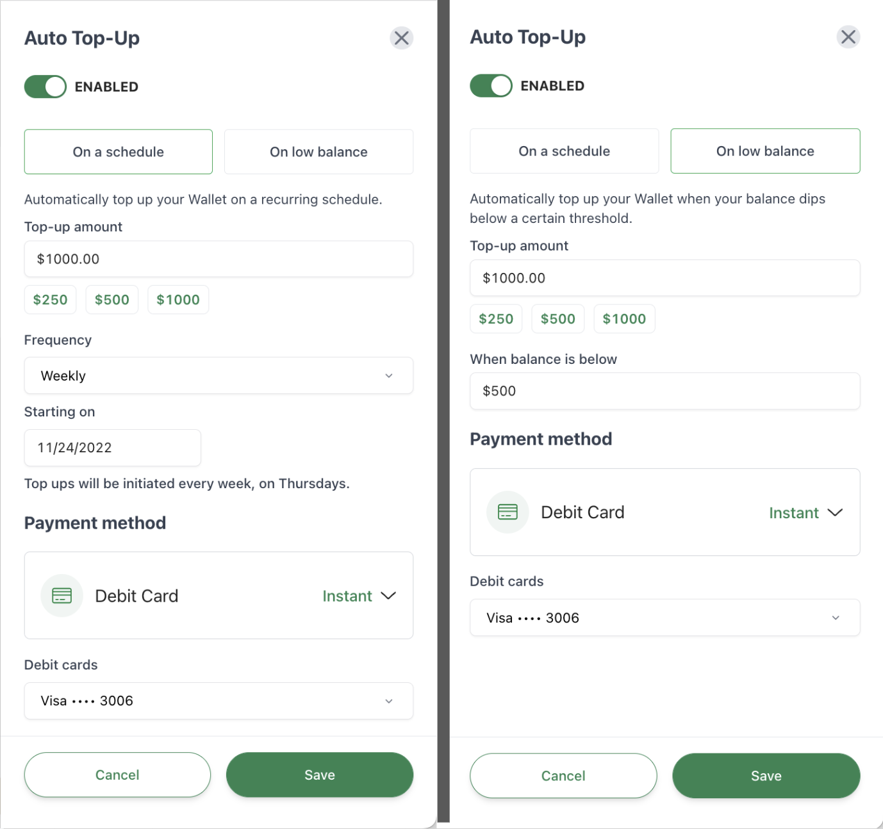Click the 11/24/2022 starting date field
Viewport: 883px width, 829px height.
coord(112,448)
